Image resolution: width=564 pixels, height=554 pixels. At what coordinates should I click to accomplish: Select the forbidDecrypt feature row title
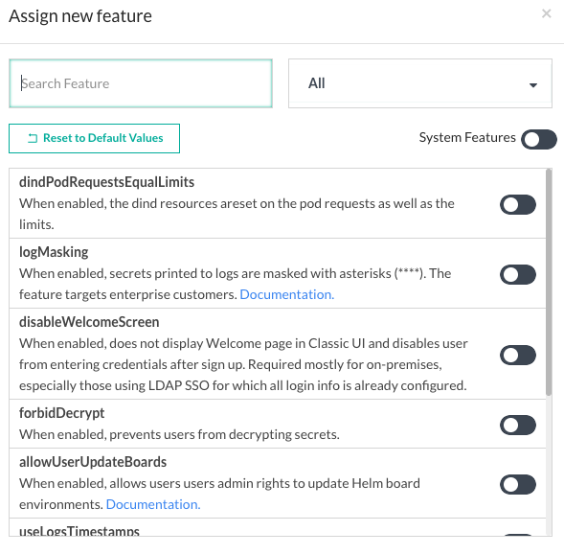coord(62,413)
